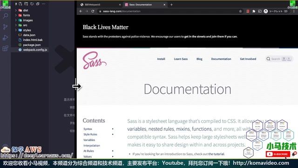298x168 pixels.
Task: Open the Blog nav item
Action: point(199,59)
